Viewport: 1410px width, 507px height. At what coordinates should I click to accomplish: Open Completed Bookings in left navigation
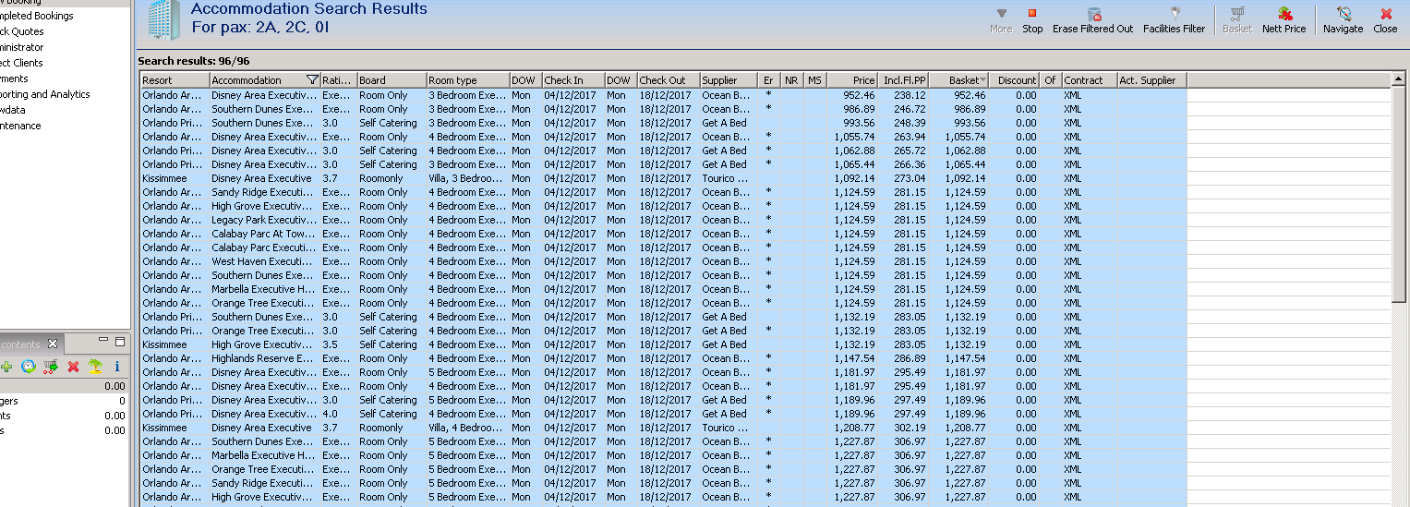pos(35,16)
